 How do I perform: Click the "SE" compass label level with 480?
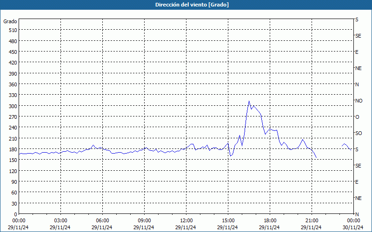pyautogui.click(x=358, y=36)
